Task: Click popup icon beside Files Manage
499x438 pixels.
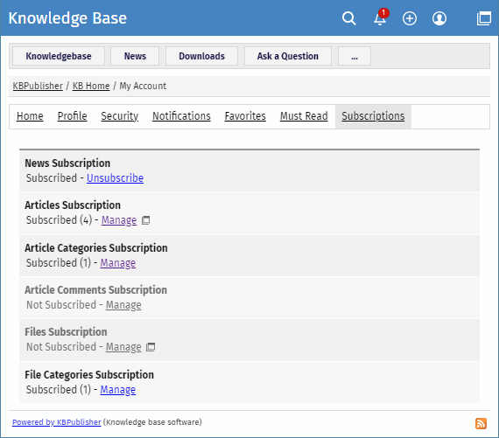Action: tap(151, 347)
